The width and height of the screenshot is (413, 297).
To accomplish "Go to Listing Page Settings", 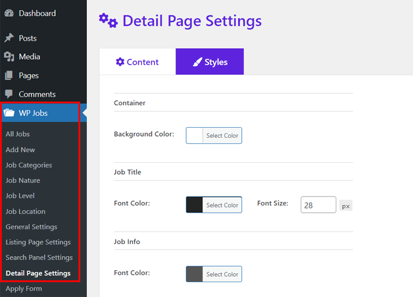I will (38, 242).
